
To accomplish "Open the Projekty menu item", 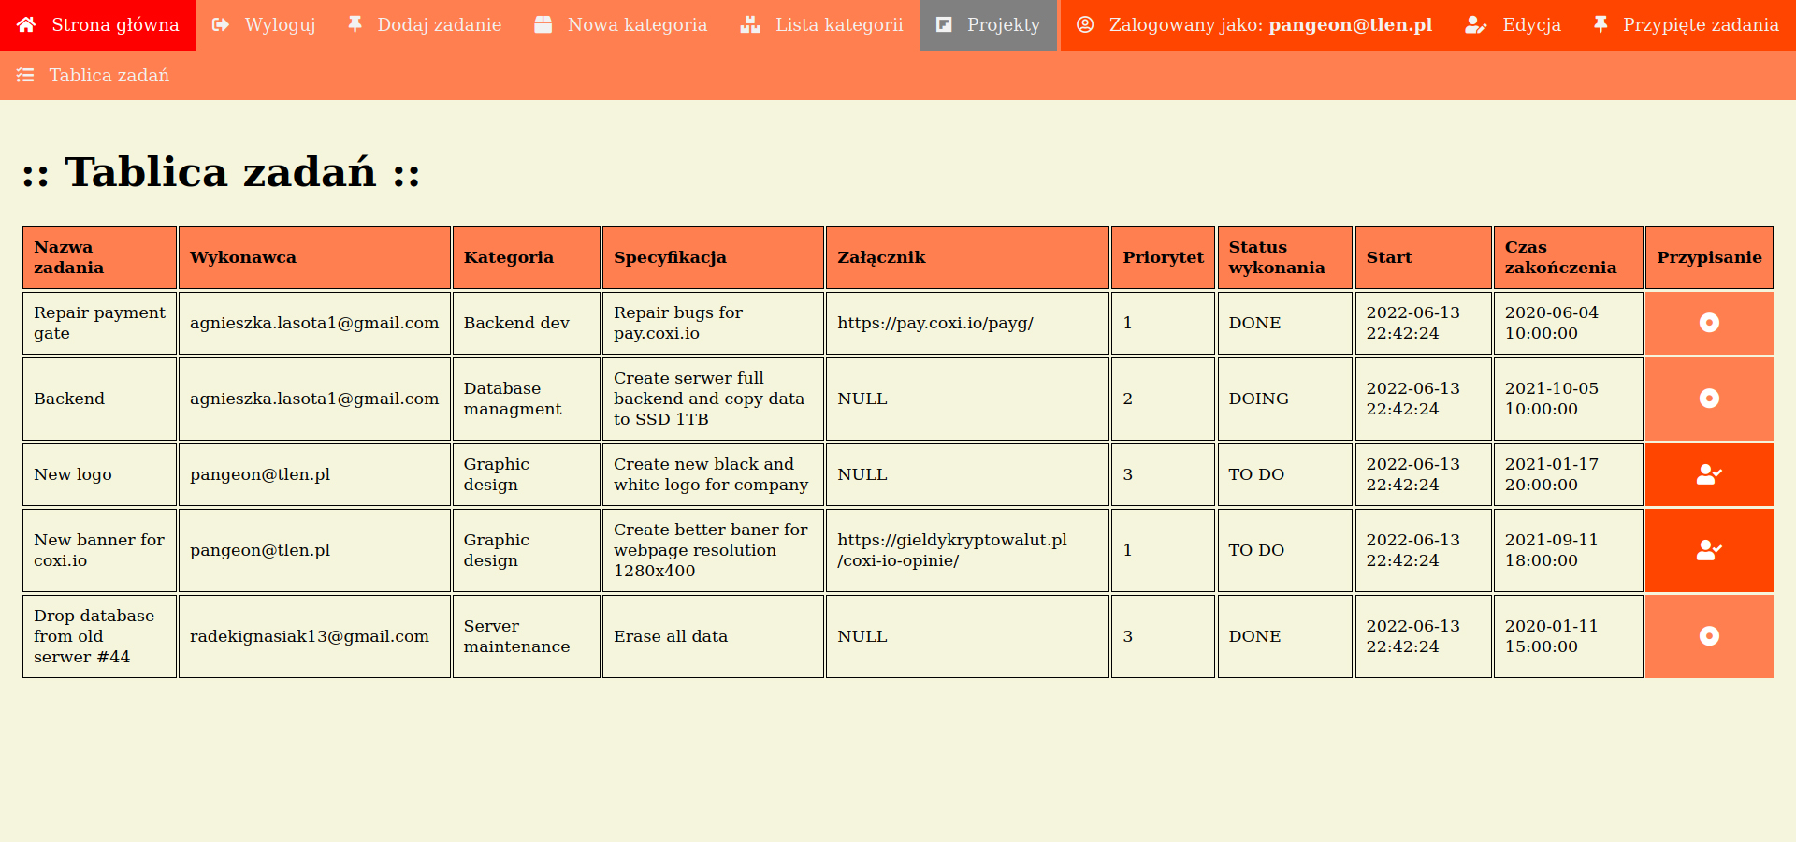I will [x=989, y=25].
